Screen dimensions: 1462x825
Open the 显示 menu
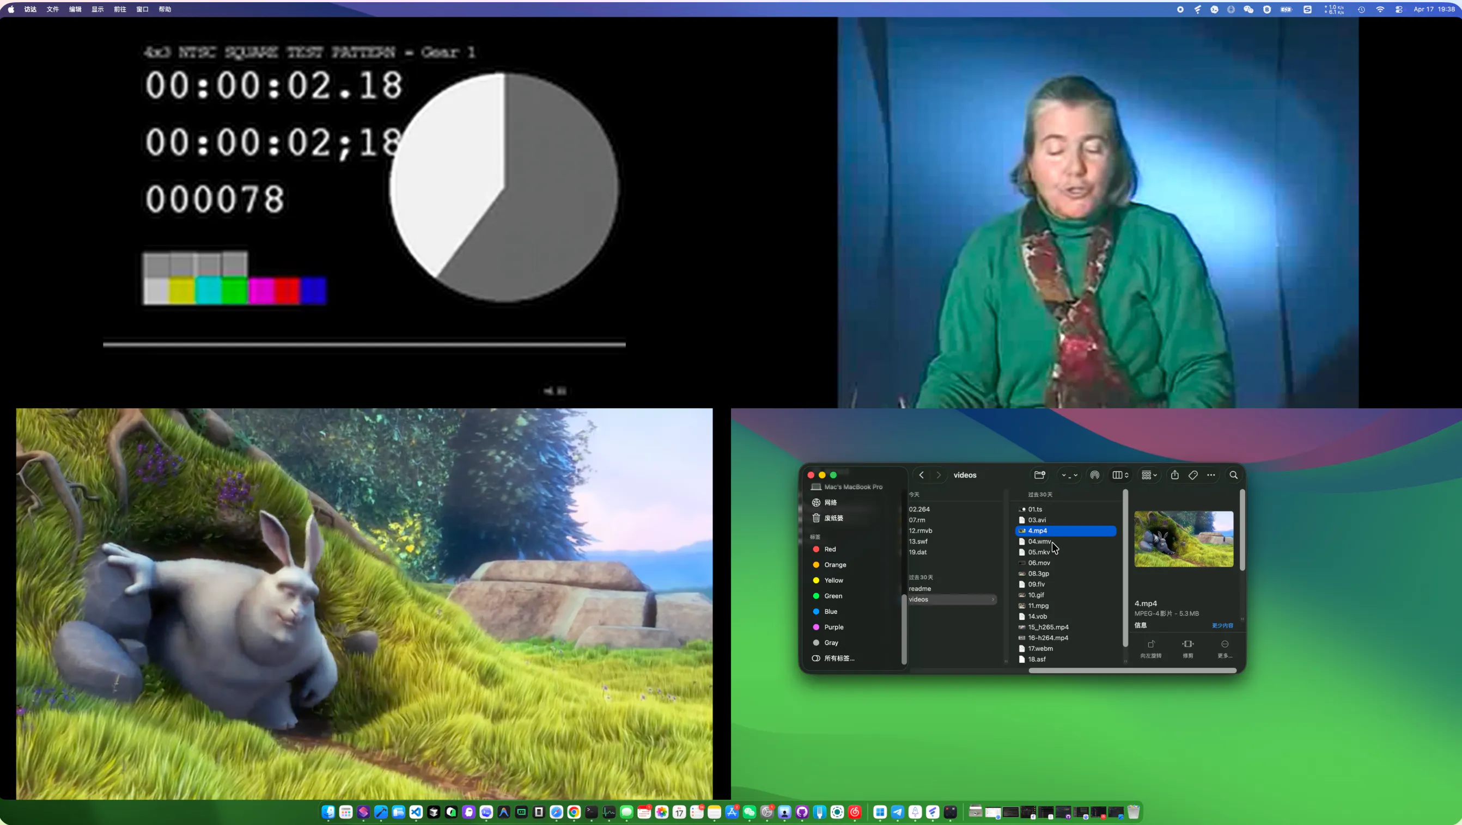tap(98, 9)
